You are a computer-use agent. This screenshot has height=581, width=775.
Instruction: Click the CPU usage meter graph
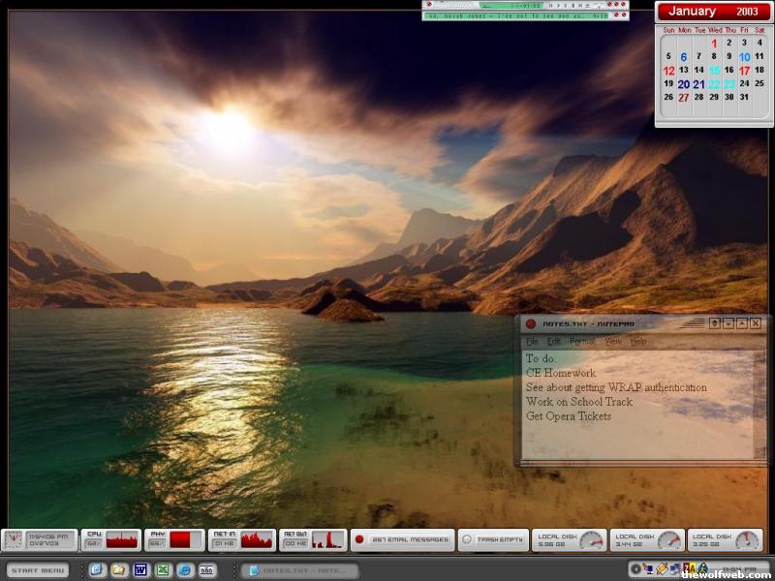click(122, 540)
